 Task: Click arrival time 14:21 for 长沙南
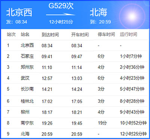(x=47, y=89)
